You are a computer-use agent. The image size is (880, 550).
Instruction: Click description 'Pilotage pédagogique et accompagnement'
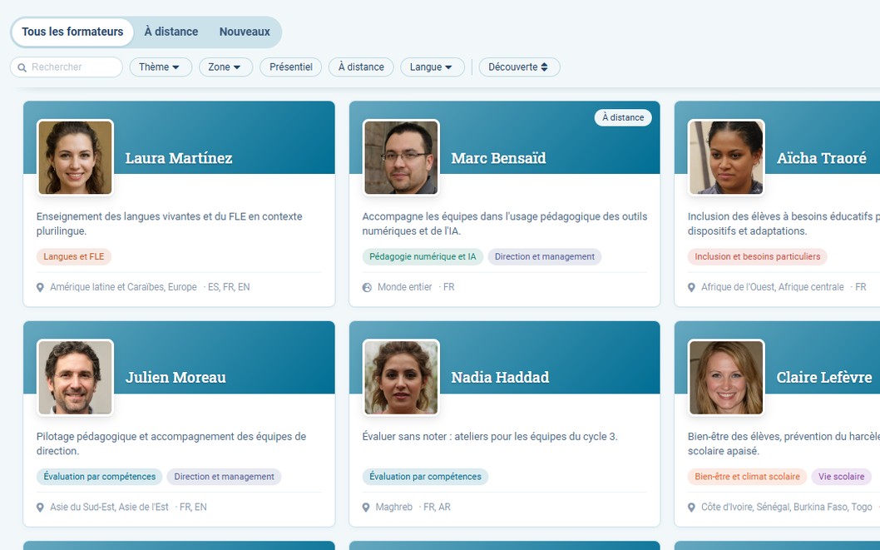click(x=171, y=444)
